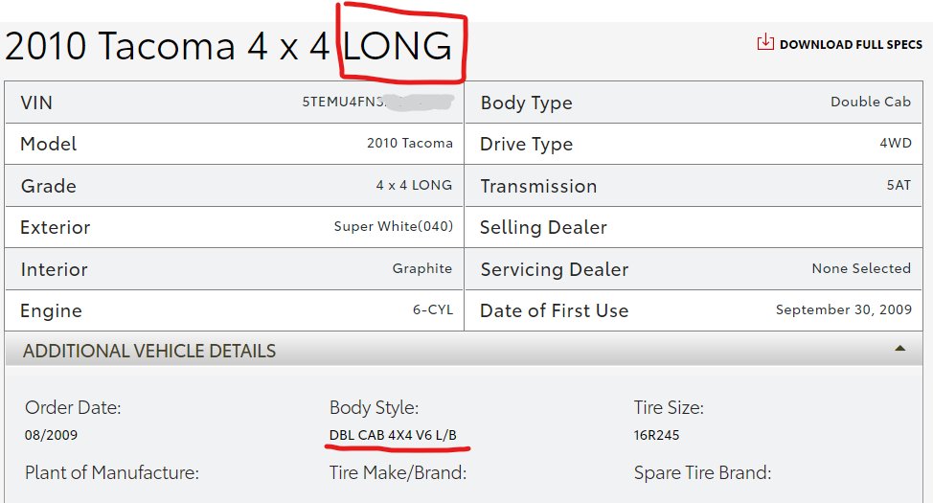Click the Grade 4 x 4 LONG value
The height and width of the screenshot is (503, 933).
coord(414,185)
